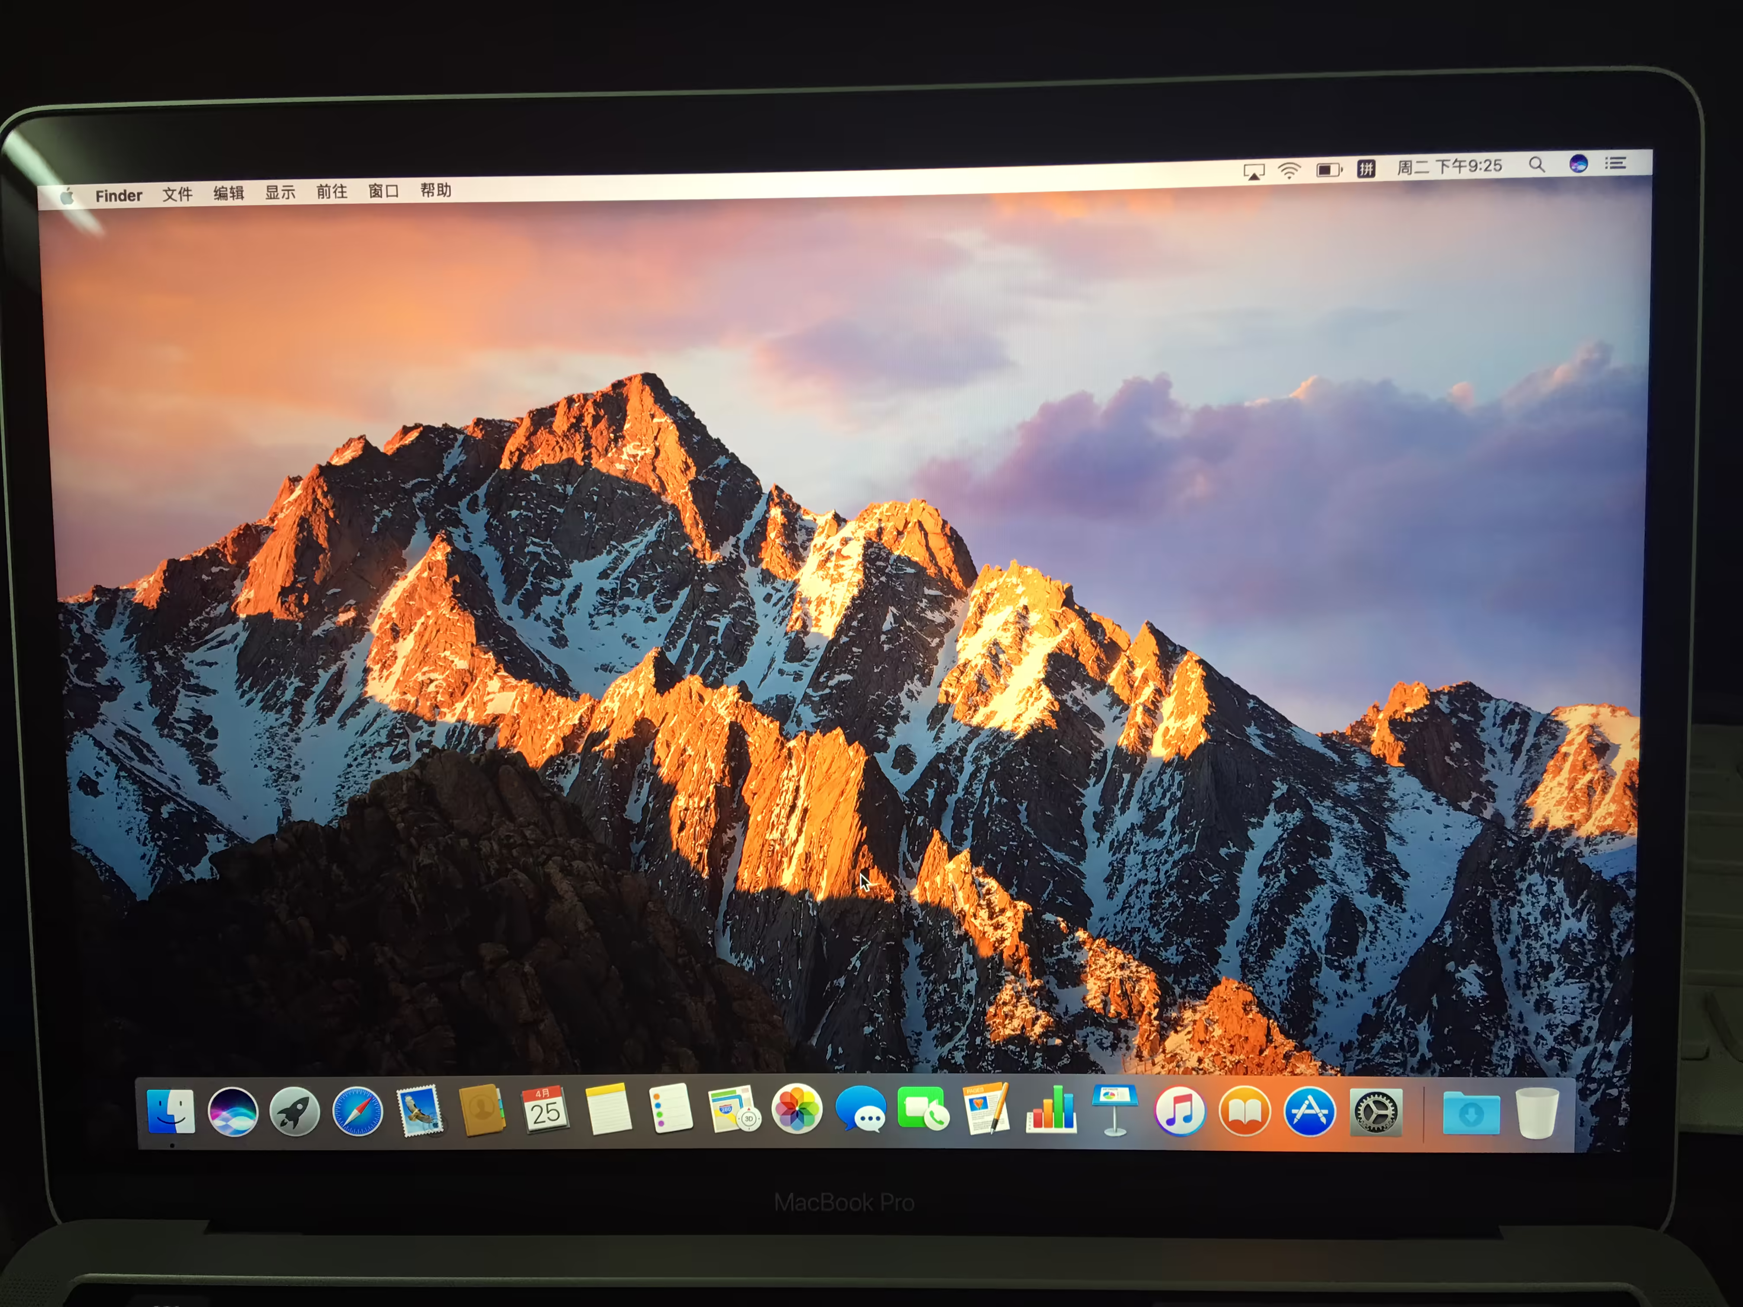Open the 编辑 (Edit) menu

pos(229,193)
